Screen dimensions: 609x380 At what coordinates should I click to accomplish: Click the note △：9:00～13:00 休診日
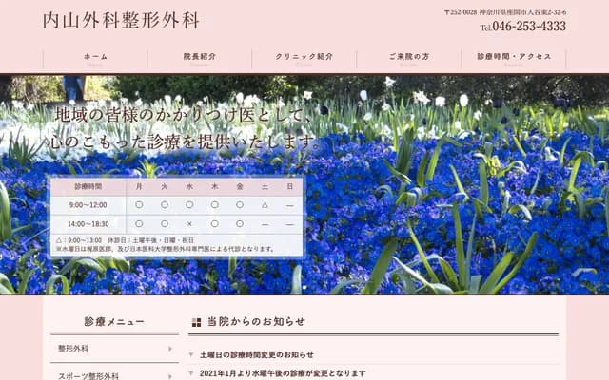(125, 240)
